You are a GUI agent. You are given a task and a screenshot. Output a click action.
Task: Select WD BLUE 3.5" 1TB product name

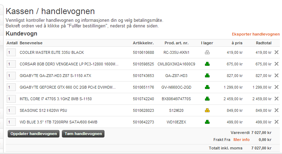click(58, 122)
